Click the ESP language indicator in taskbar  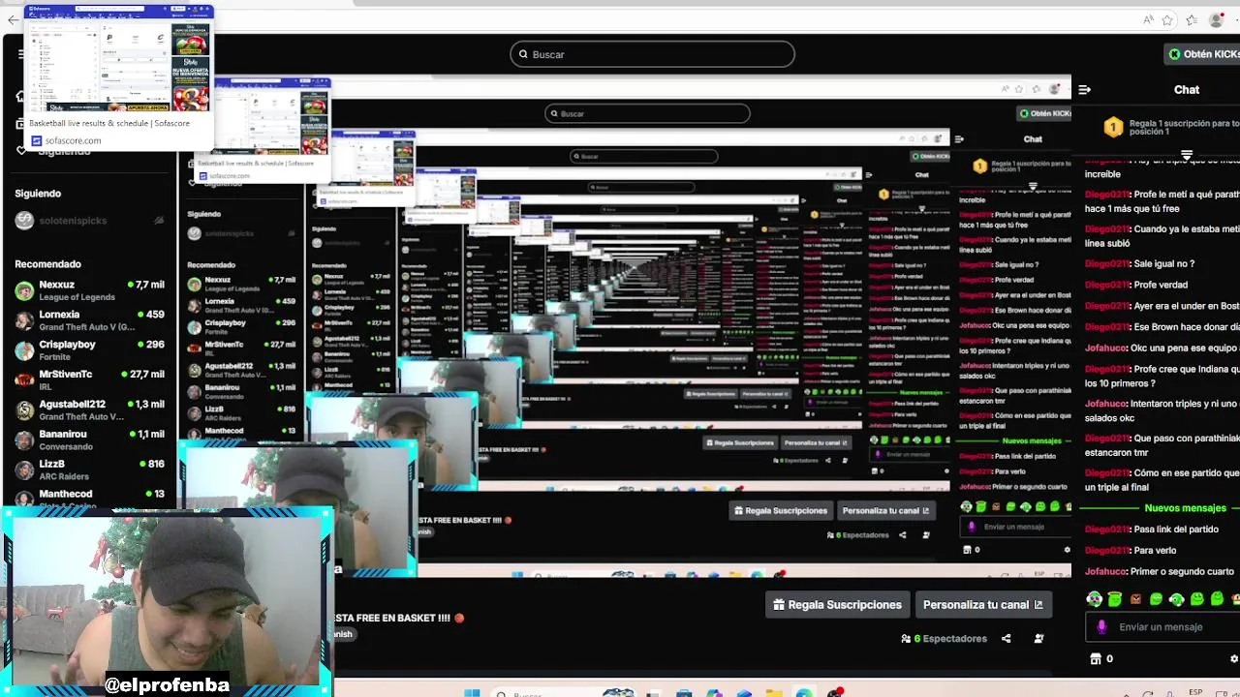pyautogui.click(x=1195, y=693)
